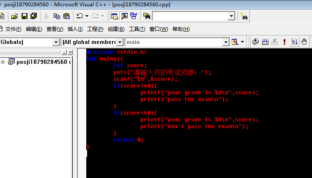
Task: Click the new text file icon
Action: tap(2, 16)
